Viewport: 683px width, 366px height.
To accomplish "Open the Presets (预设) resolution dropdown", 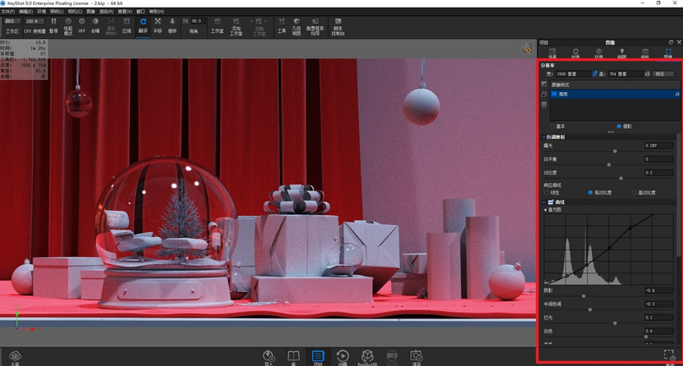I will (664, 74).
